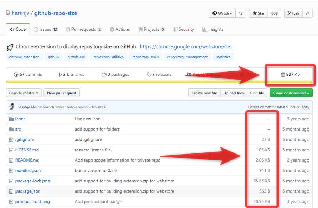Follow the chrome.google.com webstore link
The image size is (318, 208).
[186, 47]
